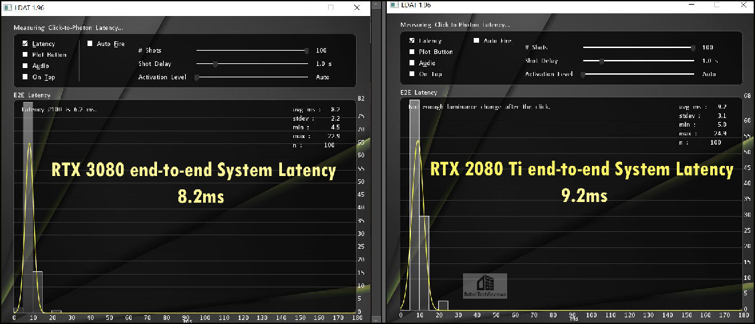Enable On Top checkbox in left window
This screenshot has height=324, width=755.
25,77
